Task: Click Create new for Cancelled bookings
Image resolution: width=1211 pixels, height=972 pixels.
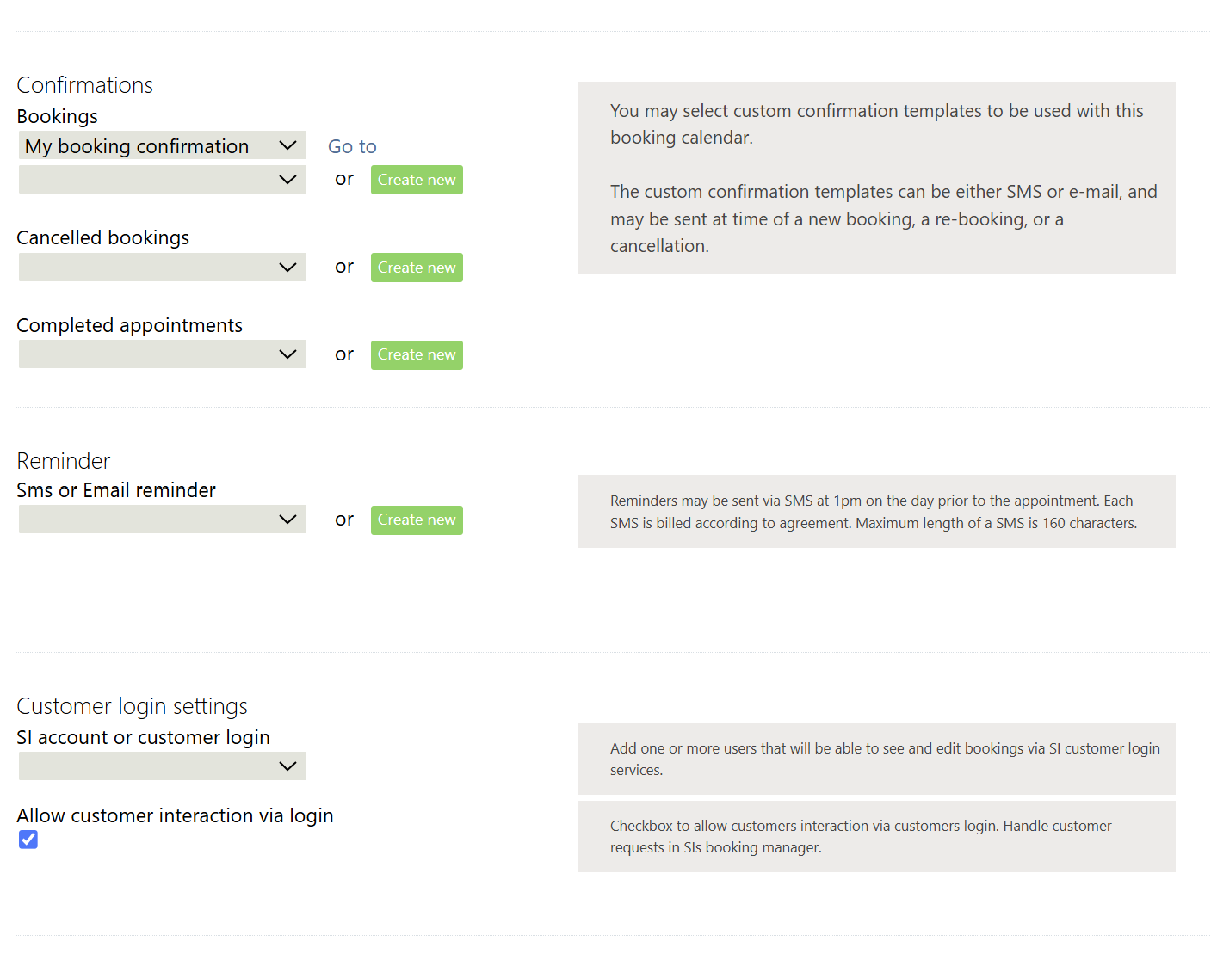Action: point(417,268)
